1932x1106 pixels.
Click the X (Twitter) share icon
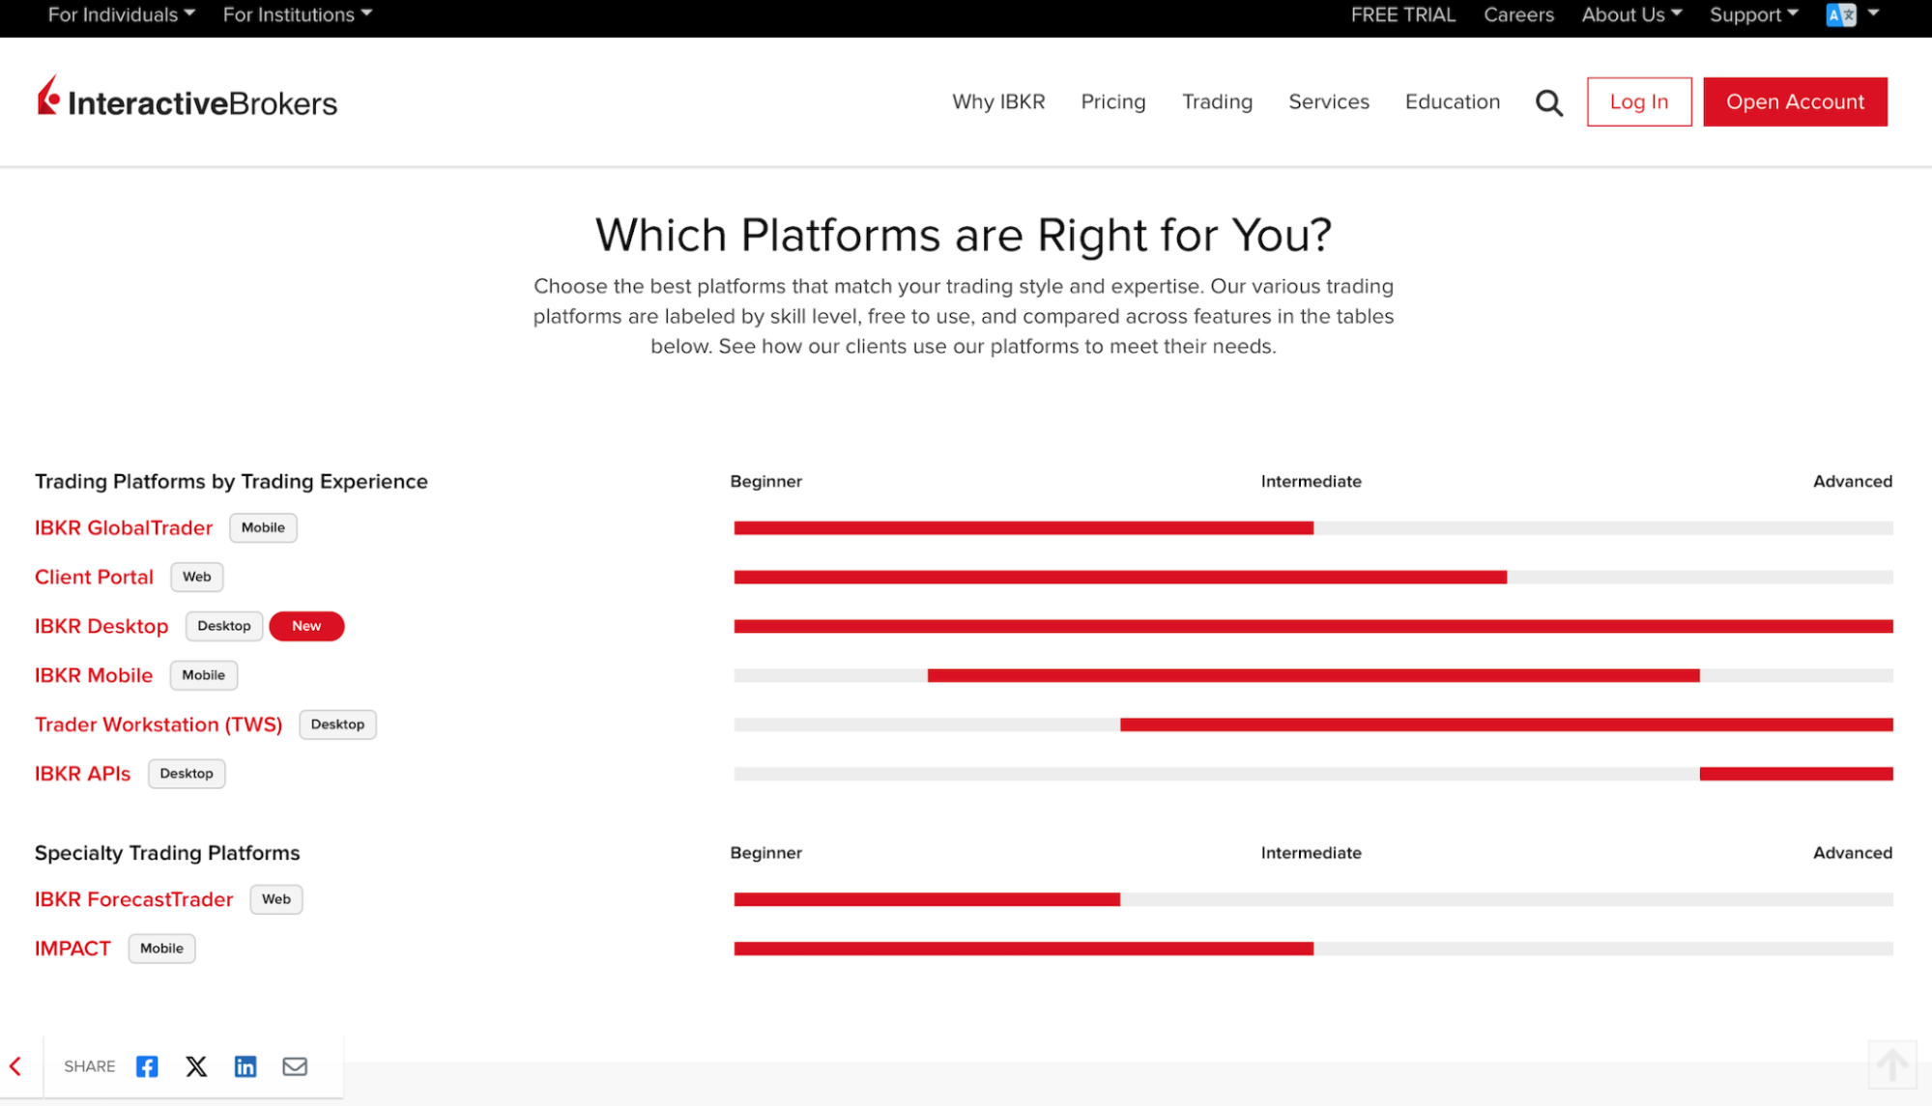point(195,1066)
